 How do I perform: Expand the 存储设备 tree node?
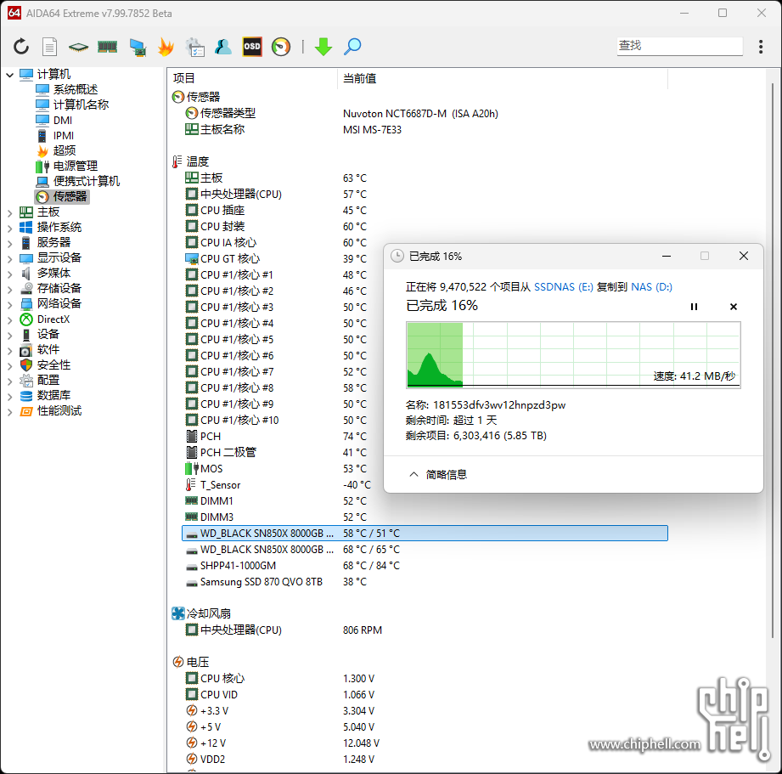9,290
